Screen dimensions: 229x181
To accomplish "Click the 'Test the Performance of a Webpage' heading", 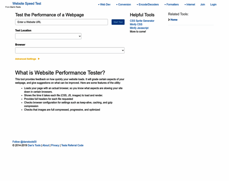I will pyautogui.click(x=49, y=15).
